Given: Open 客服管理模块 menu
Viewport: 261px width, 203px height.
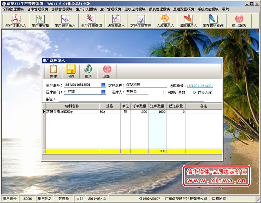Looking at the screenshot, I should (62, 9).
